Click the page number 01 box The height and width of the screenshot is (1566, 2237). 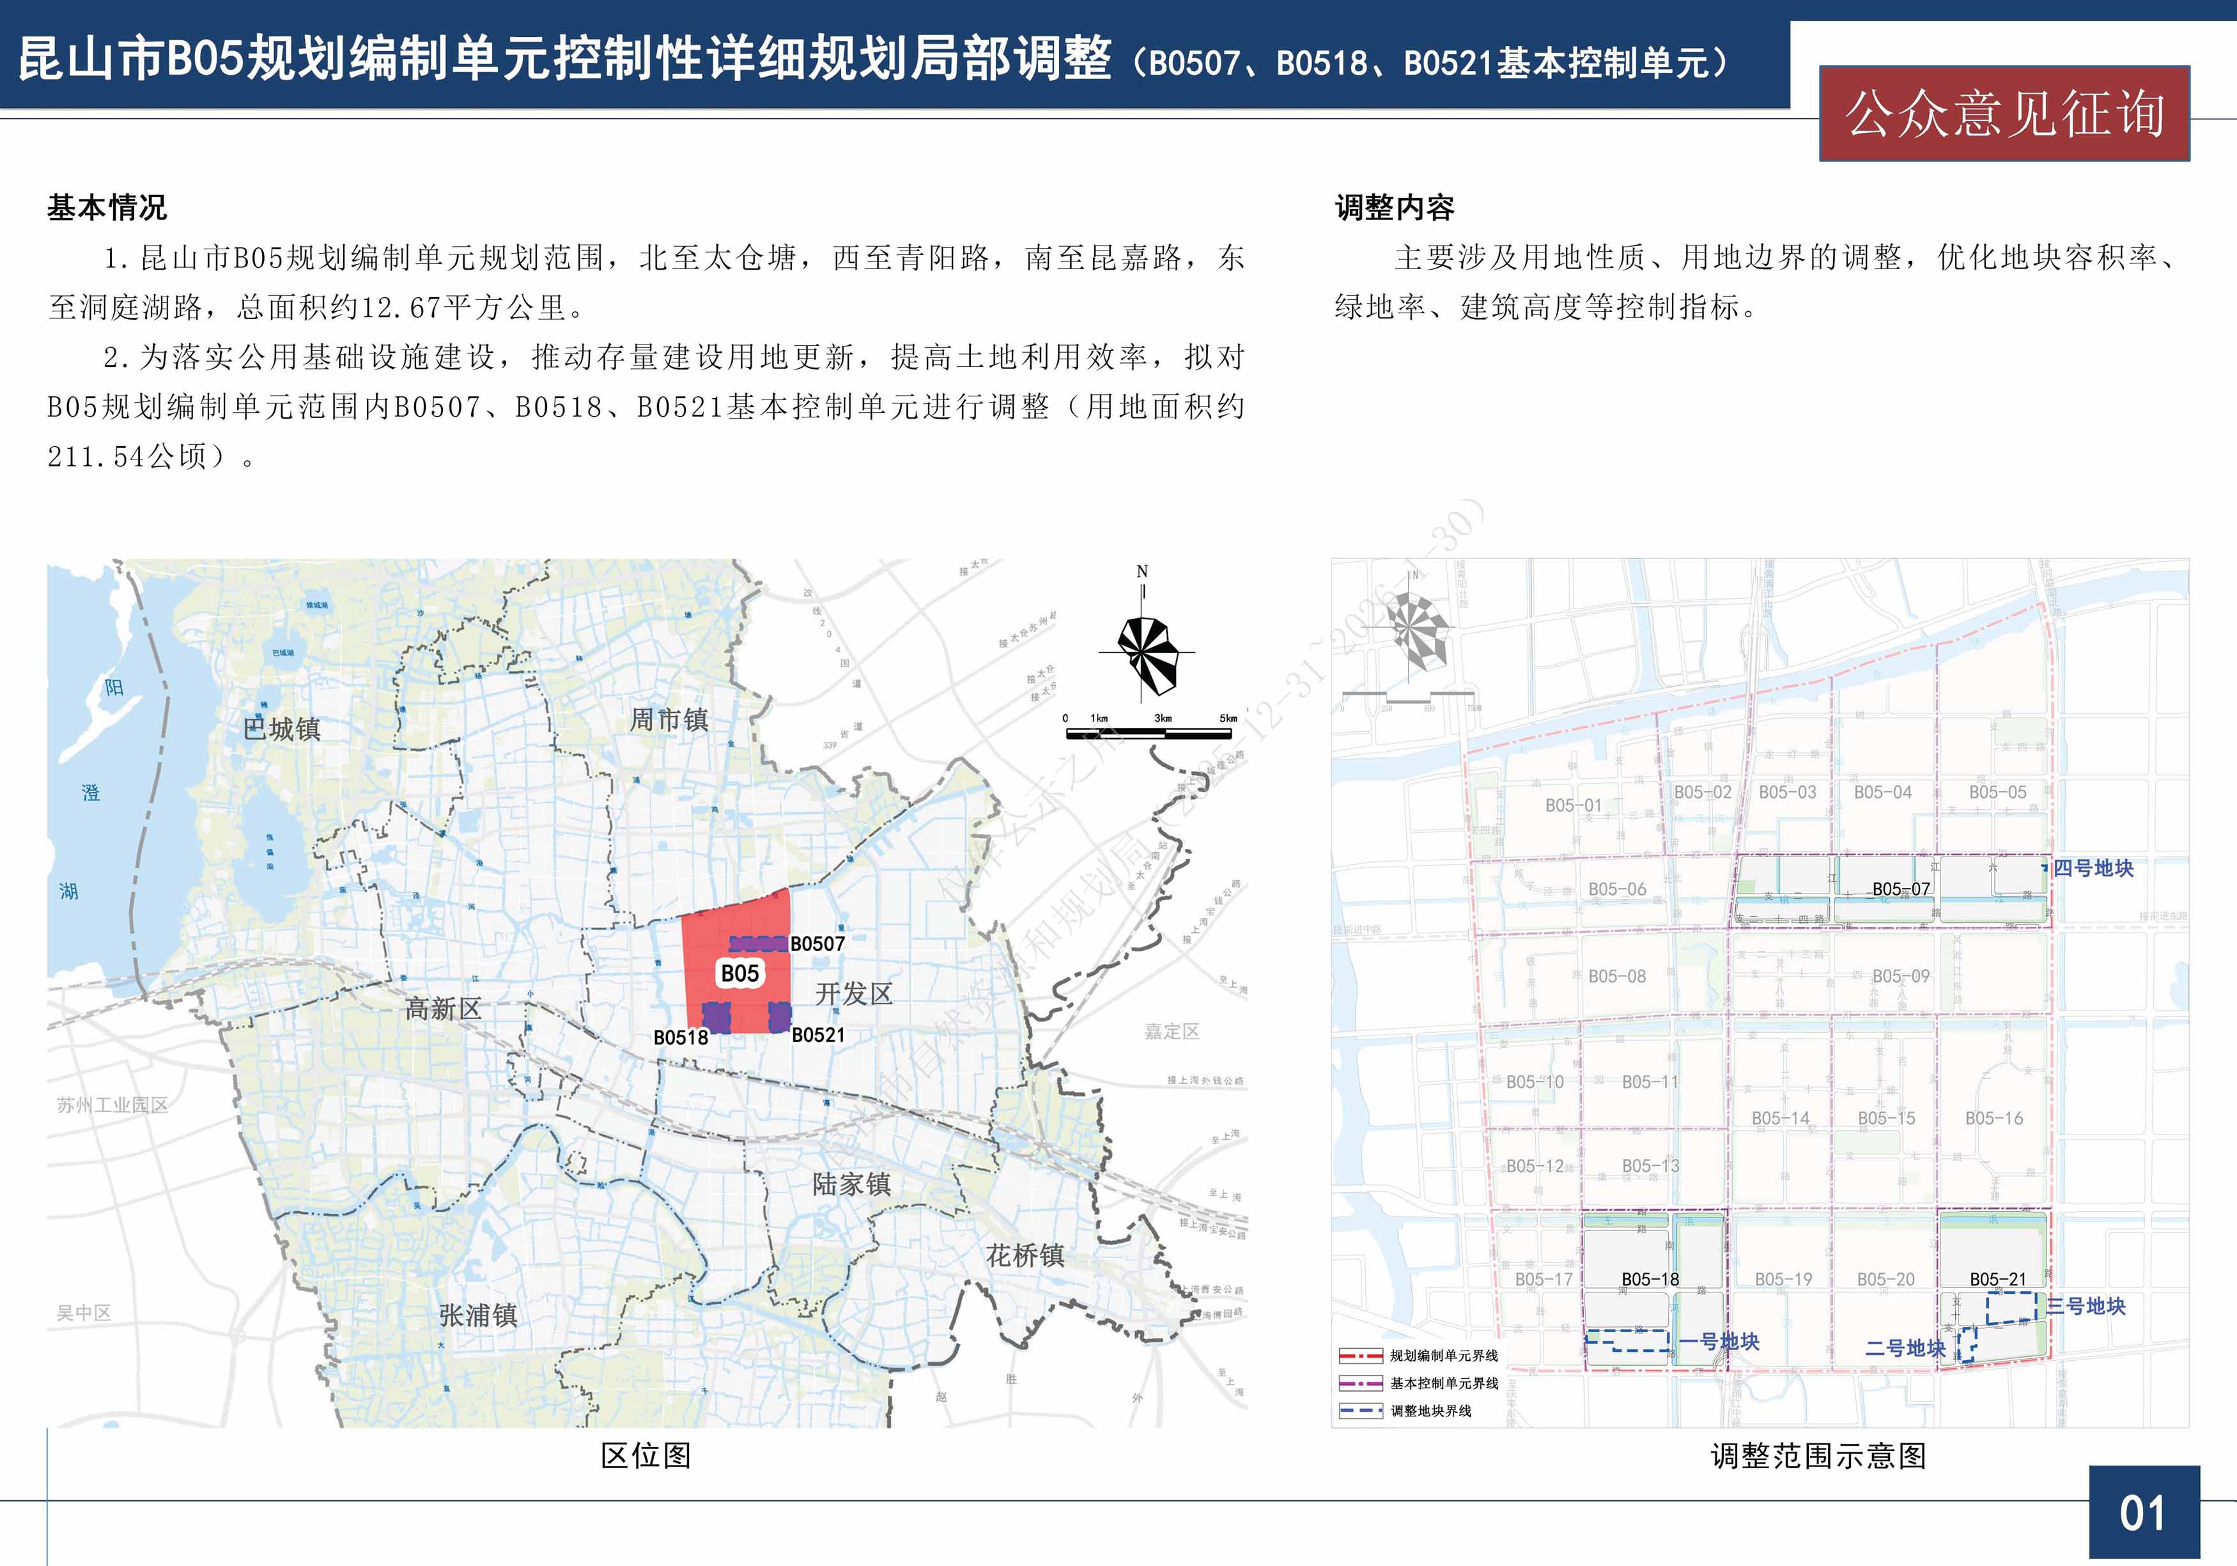click(2144, 1512)
